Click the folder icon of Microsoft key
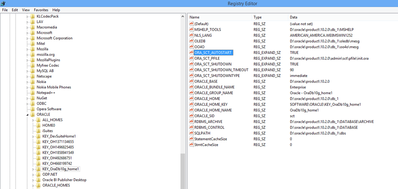This screenshot has height=189, width=398. point(33,33)
